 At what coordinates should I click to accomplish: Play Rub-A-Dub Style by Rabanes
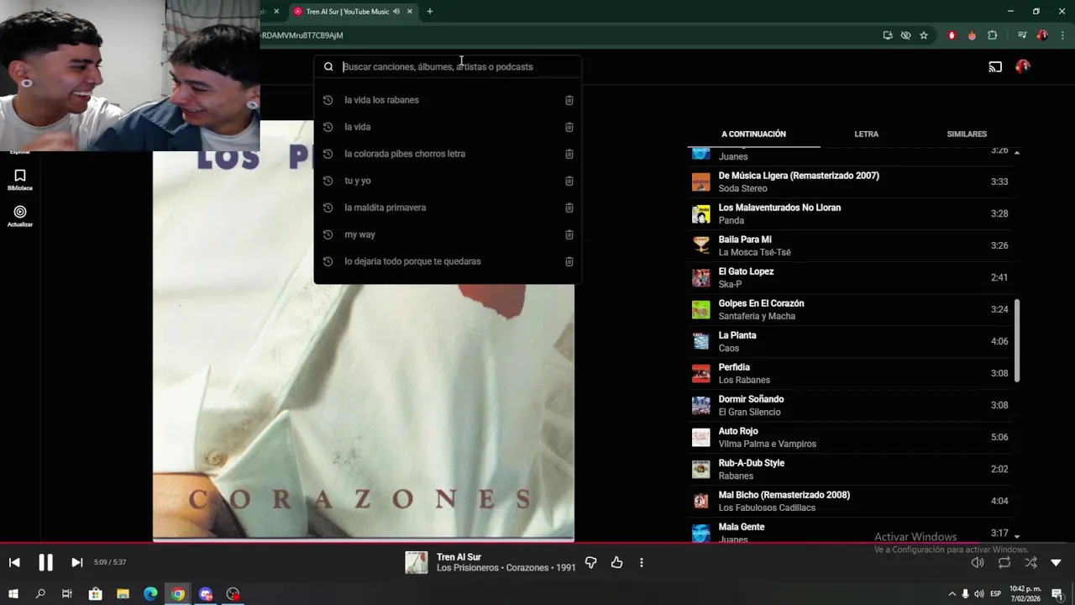pyautogui.click(x=850, y=469)
